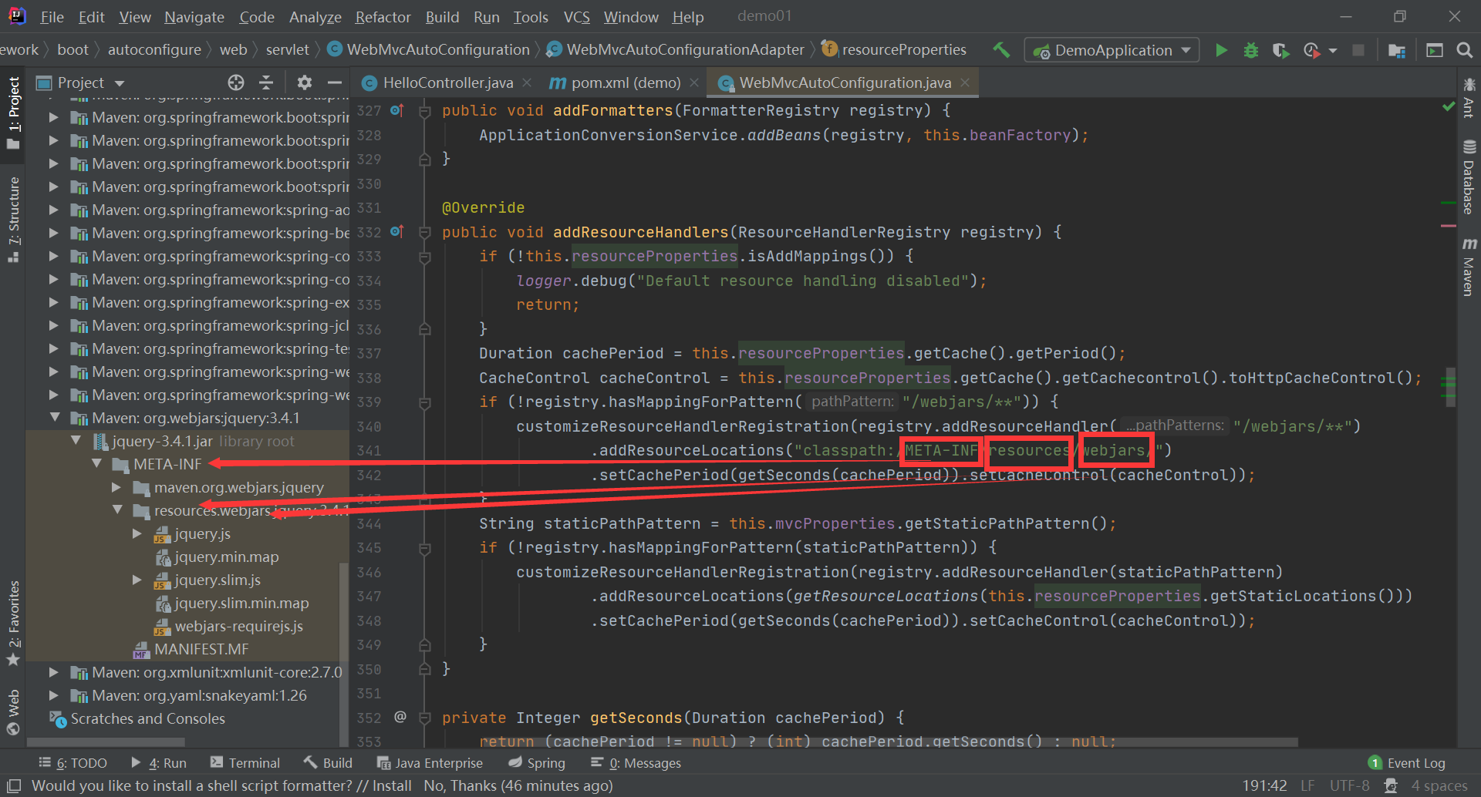1481x797 pixels.
Task: Open the Ant tool window
Action: [x=1469, y=97]
